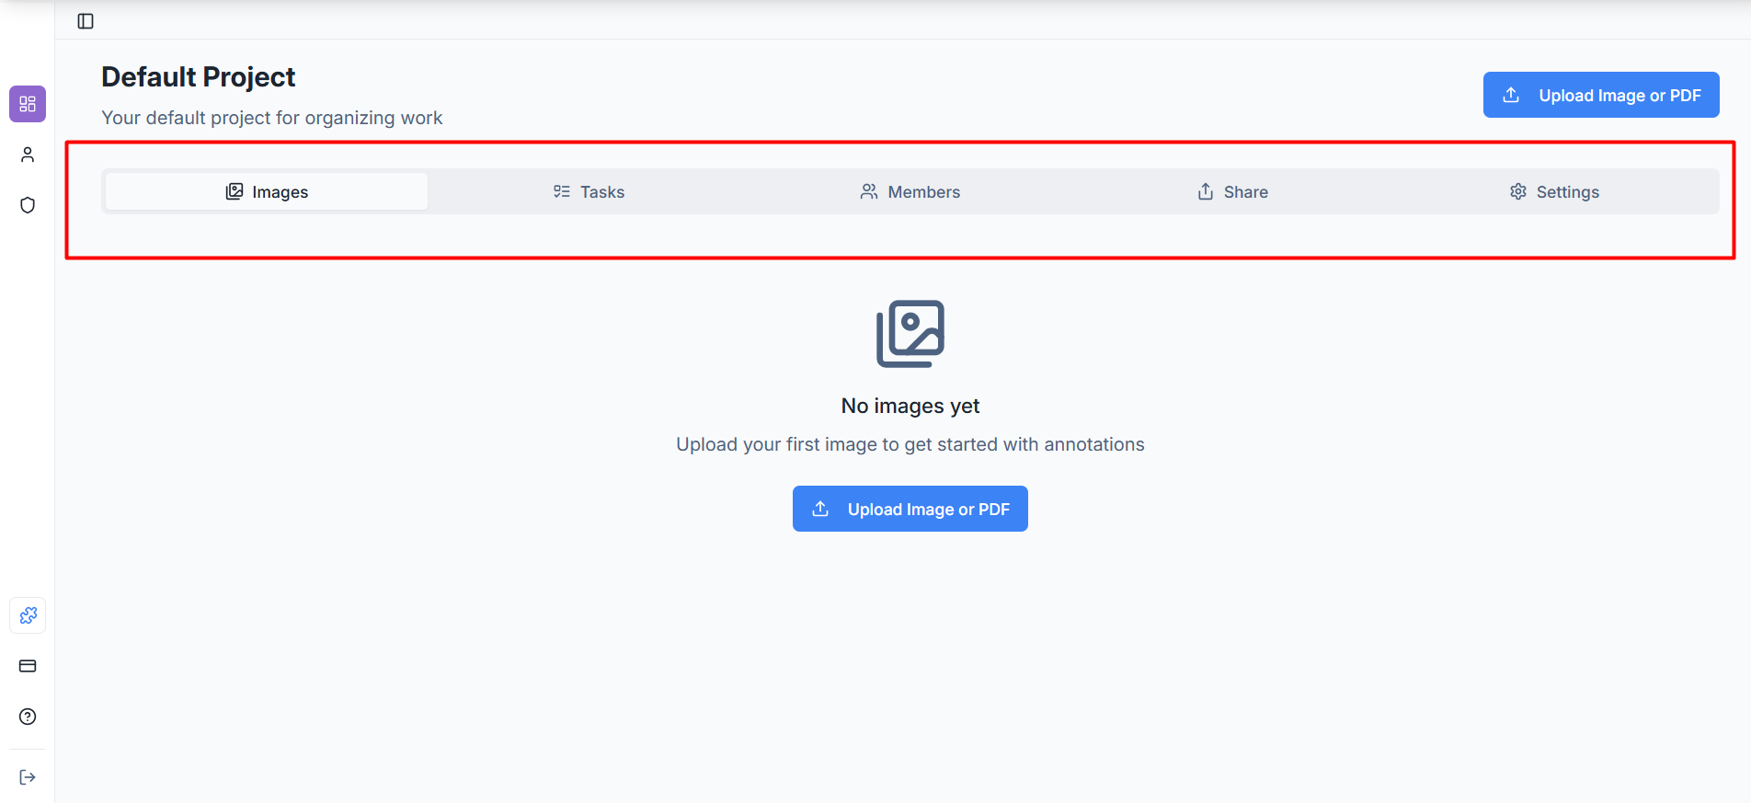The width and height of the screenshot is (1751, 803).
Task: Click the centered Upload Image or PDF button
Action: (x=910, y=509)
